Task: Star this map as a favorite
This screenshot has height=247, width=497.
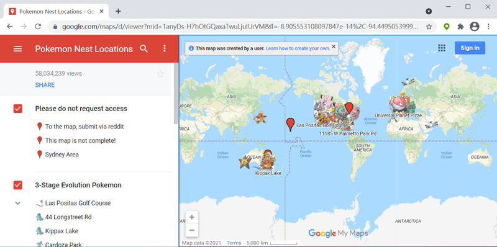Action: [160, 74]
